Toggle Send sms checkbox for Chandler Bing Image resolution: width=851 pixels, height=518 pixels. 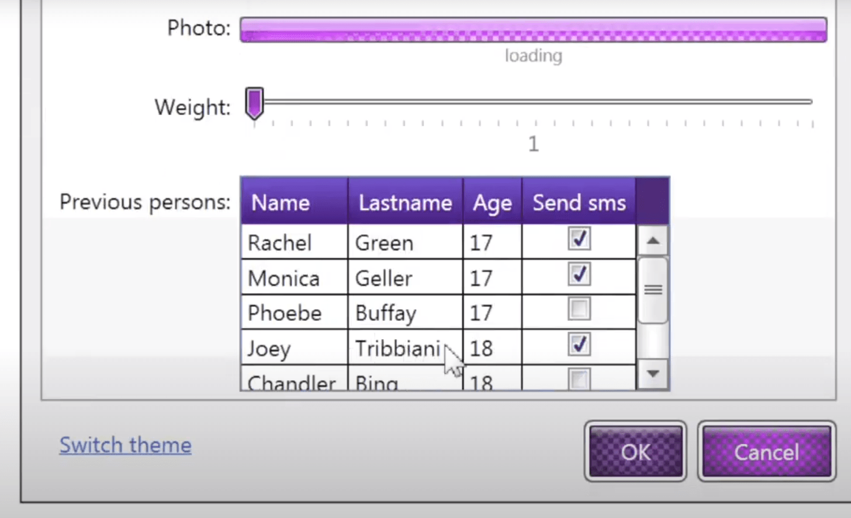click(x=579, y=379)
